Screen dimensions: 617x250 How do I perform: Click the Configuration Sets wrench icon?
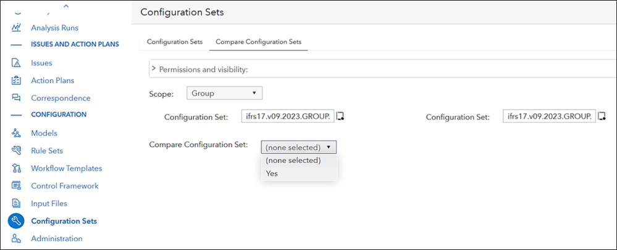point(17,220)
